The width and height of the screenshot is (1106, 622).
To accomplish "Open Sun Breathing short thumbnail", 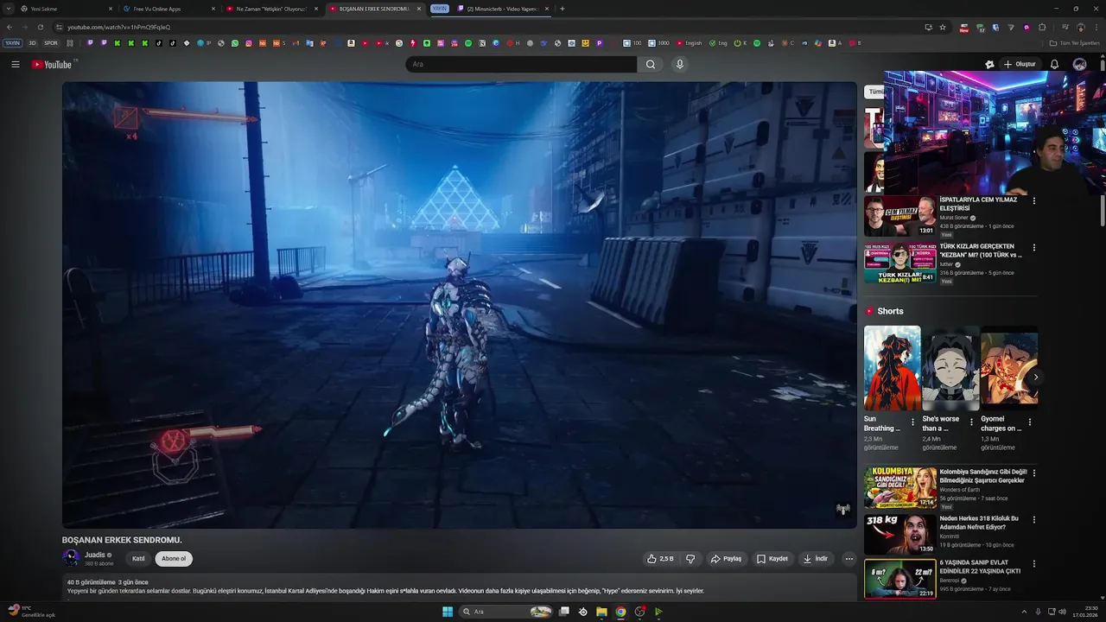I will coord(892,368).
